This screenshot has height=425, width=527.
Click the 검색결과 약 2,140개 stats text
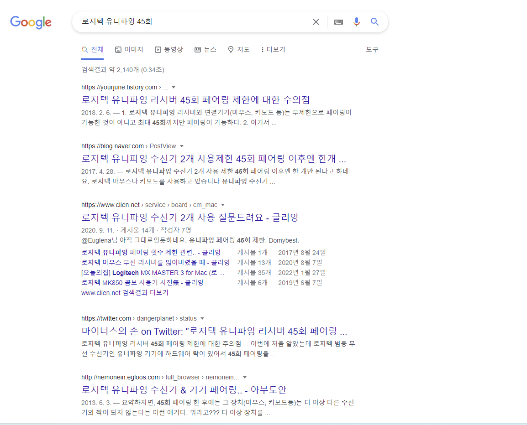123,70
